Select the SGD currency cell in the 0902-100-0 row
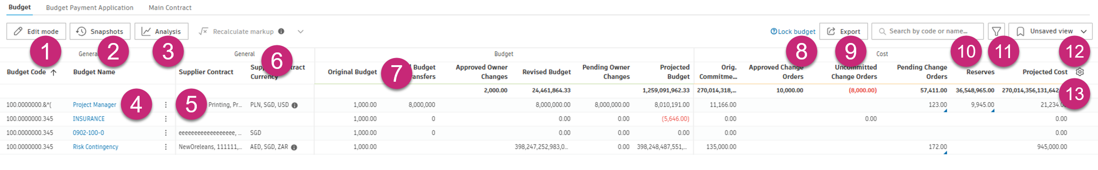Image resolution: width=1098 pixels, height=170 pixels. tap(255, 133)
